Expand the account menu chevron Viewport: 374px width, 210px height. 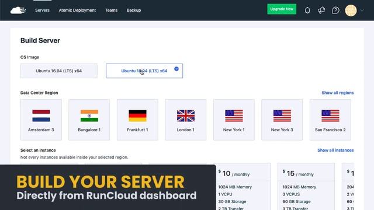click(x=362, y=10)
